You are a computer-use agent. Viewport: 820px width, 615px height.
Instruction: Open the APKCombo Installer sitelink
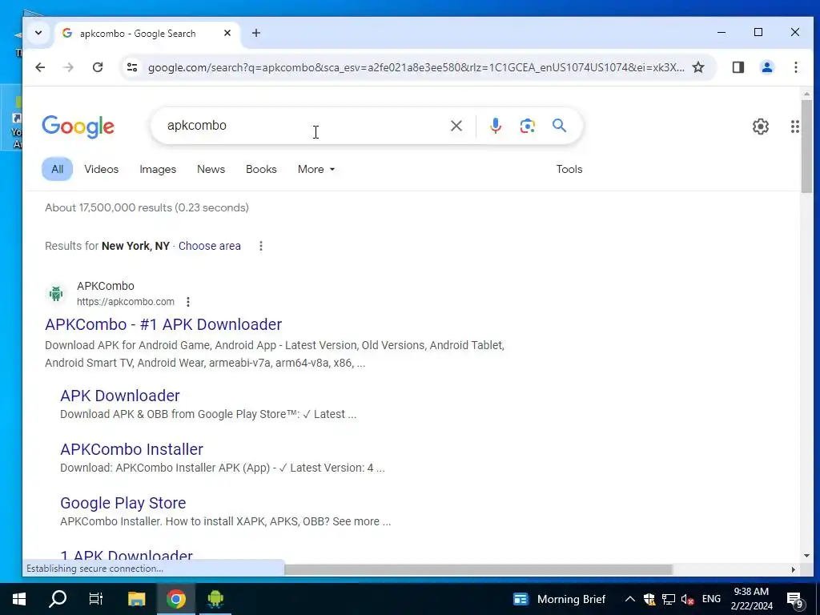point(131,449)
